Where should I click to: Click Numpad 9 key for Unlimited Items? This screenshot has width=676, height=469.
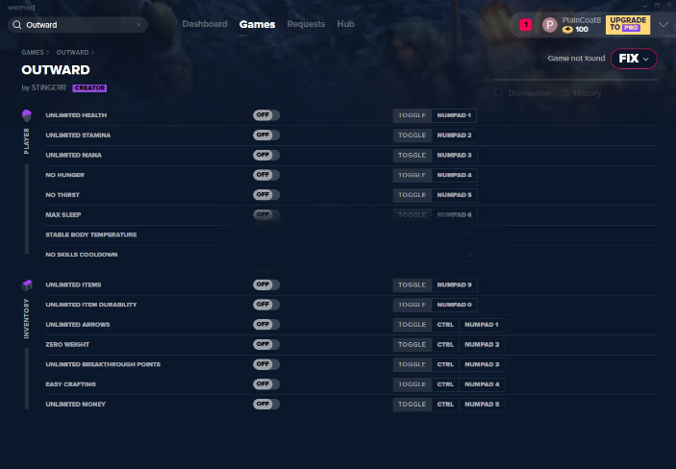[454, 284]
